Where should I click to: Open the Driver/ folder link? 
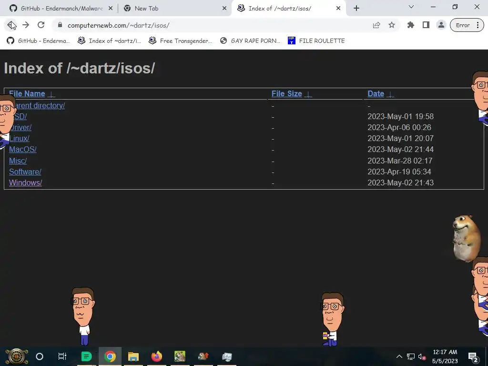(20, 127)
